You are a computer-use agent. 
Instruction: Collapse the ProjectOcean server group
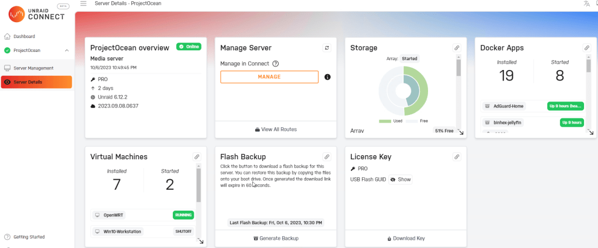coord(67,50)
